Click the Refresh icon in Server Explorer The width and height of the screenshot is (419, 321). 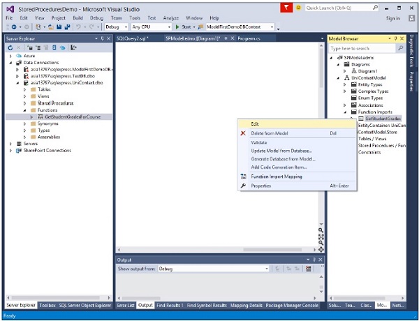[x=10, y=48]
